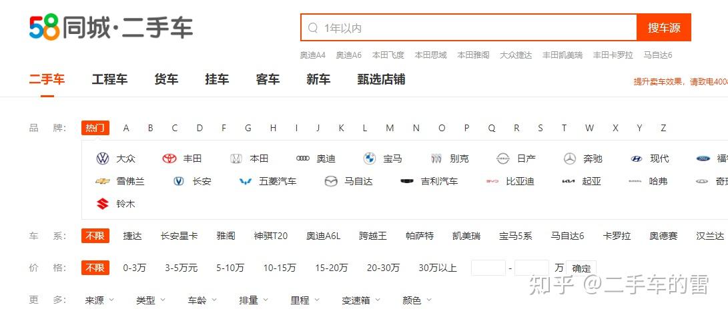
Task: Select the Nissan 日产 brand logo
Action: [x=503, y=159]
